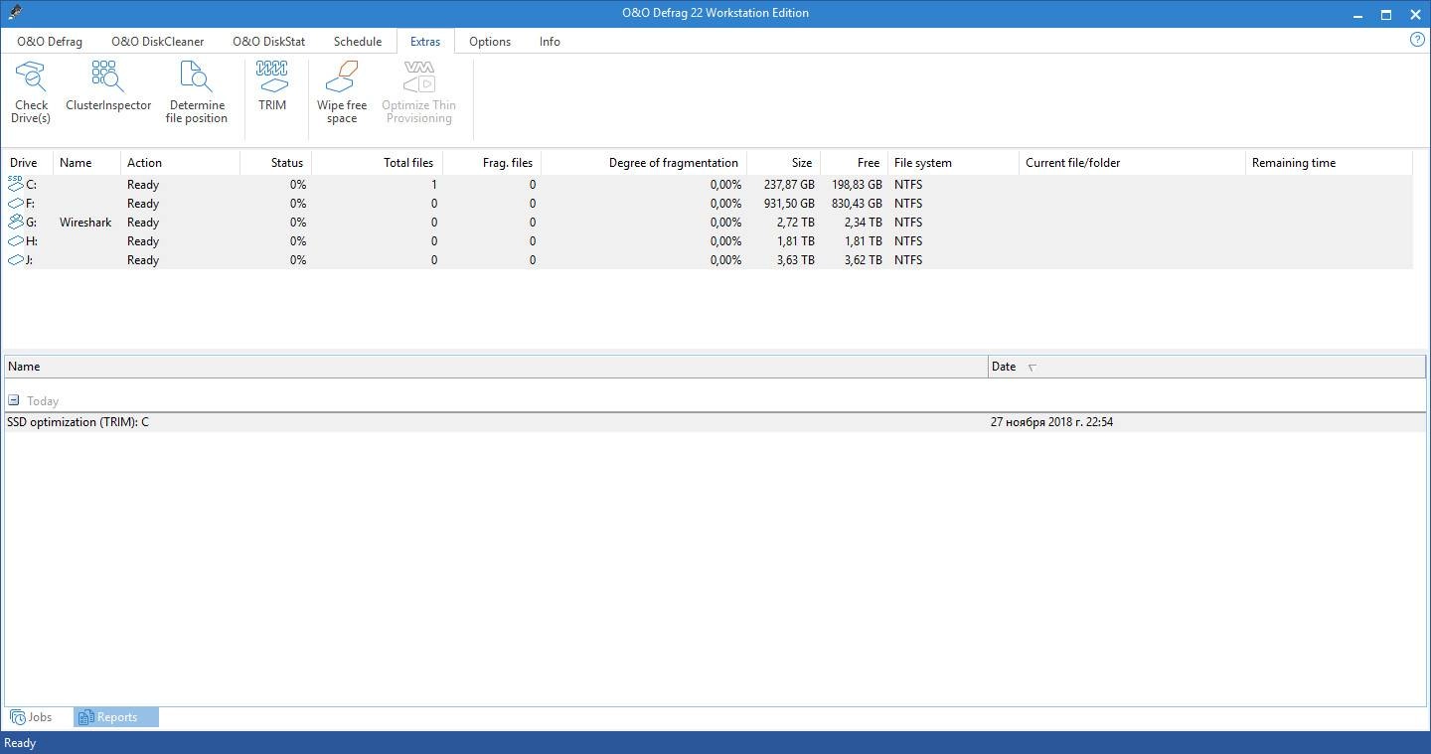Maximize the O&O Defrag window
The image size is (1431, 754).
coord(1386,14)
